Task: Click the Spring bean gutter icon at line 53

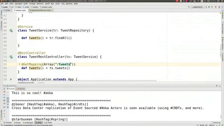Action: 11,57
